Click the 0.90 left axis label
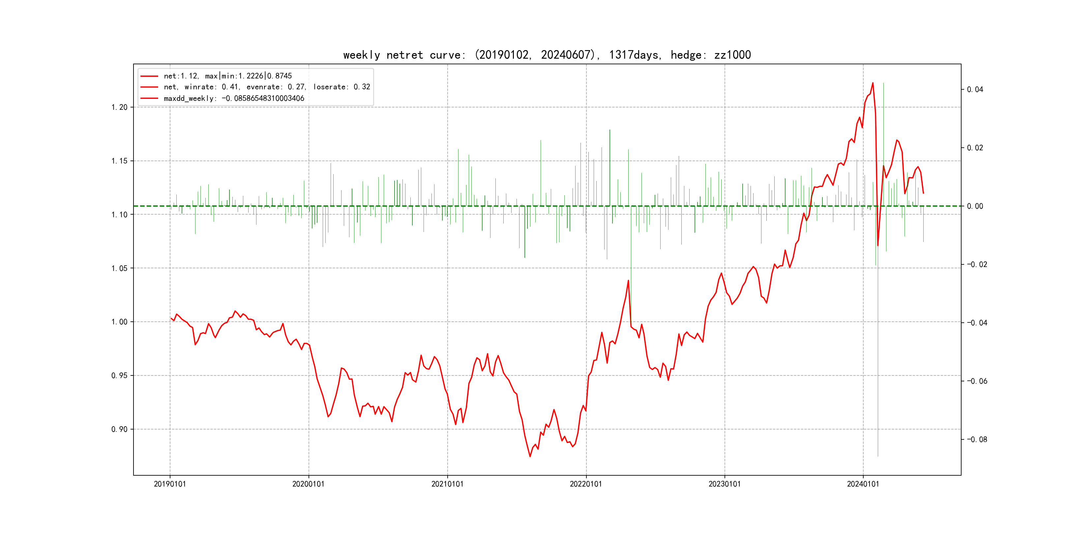 click(x=119, y=429)
